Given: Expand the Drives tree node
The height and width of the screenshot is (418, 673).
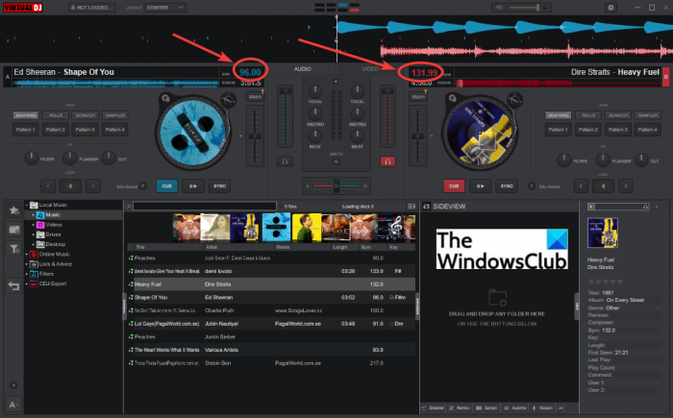Looking at the screenshot, I should point(34,234).
